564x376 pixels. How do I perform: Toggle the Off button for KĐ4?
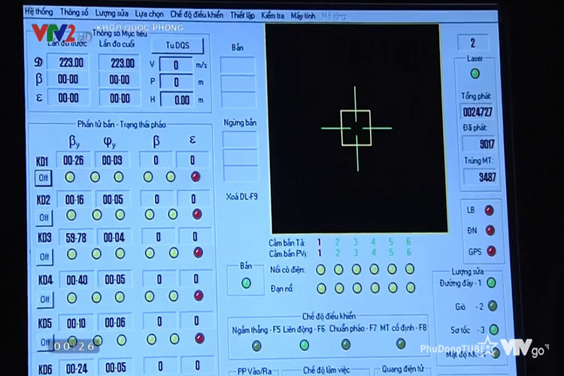pyautogui.click(x=44, y=299)
